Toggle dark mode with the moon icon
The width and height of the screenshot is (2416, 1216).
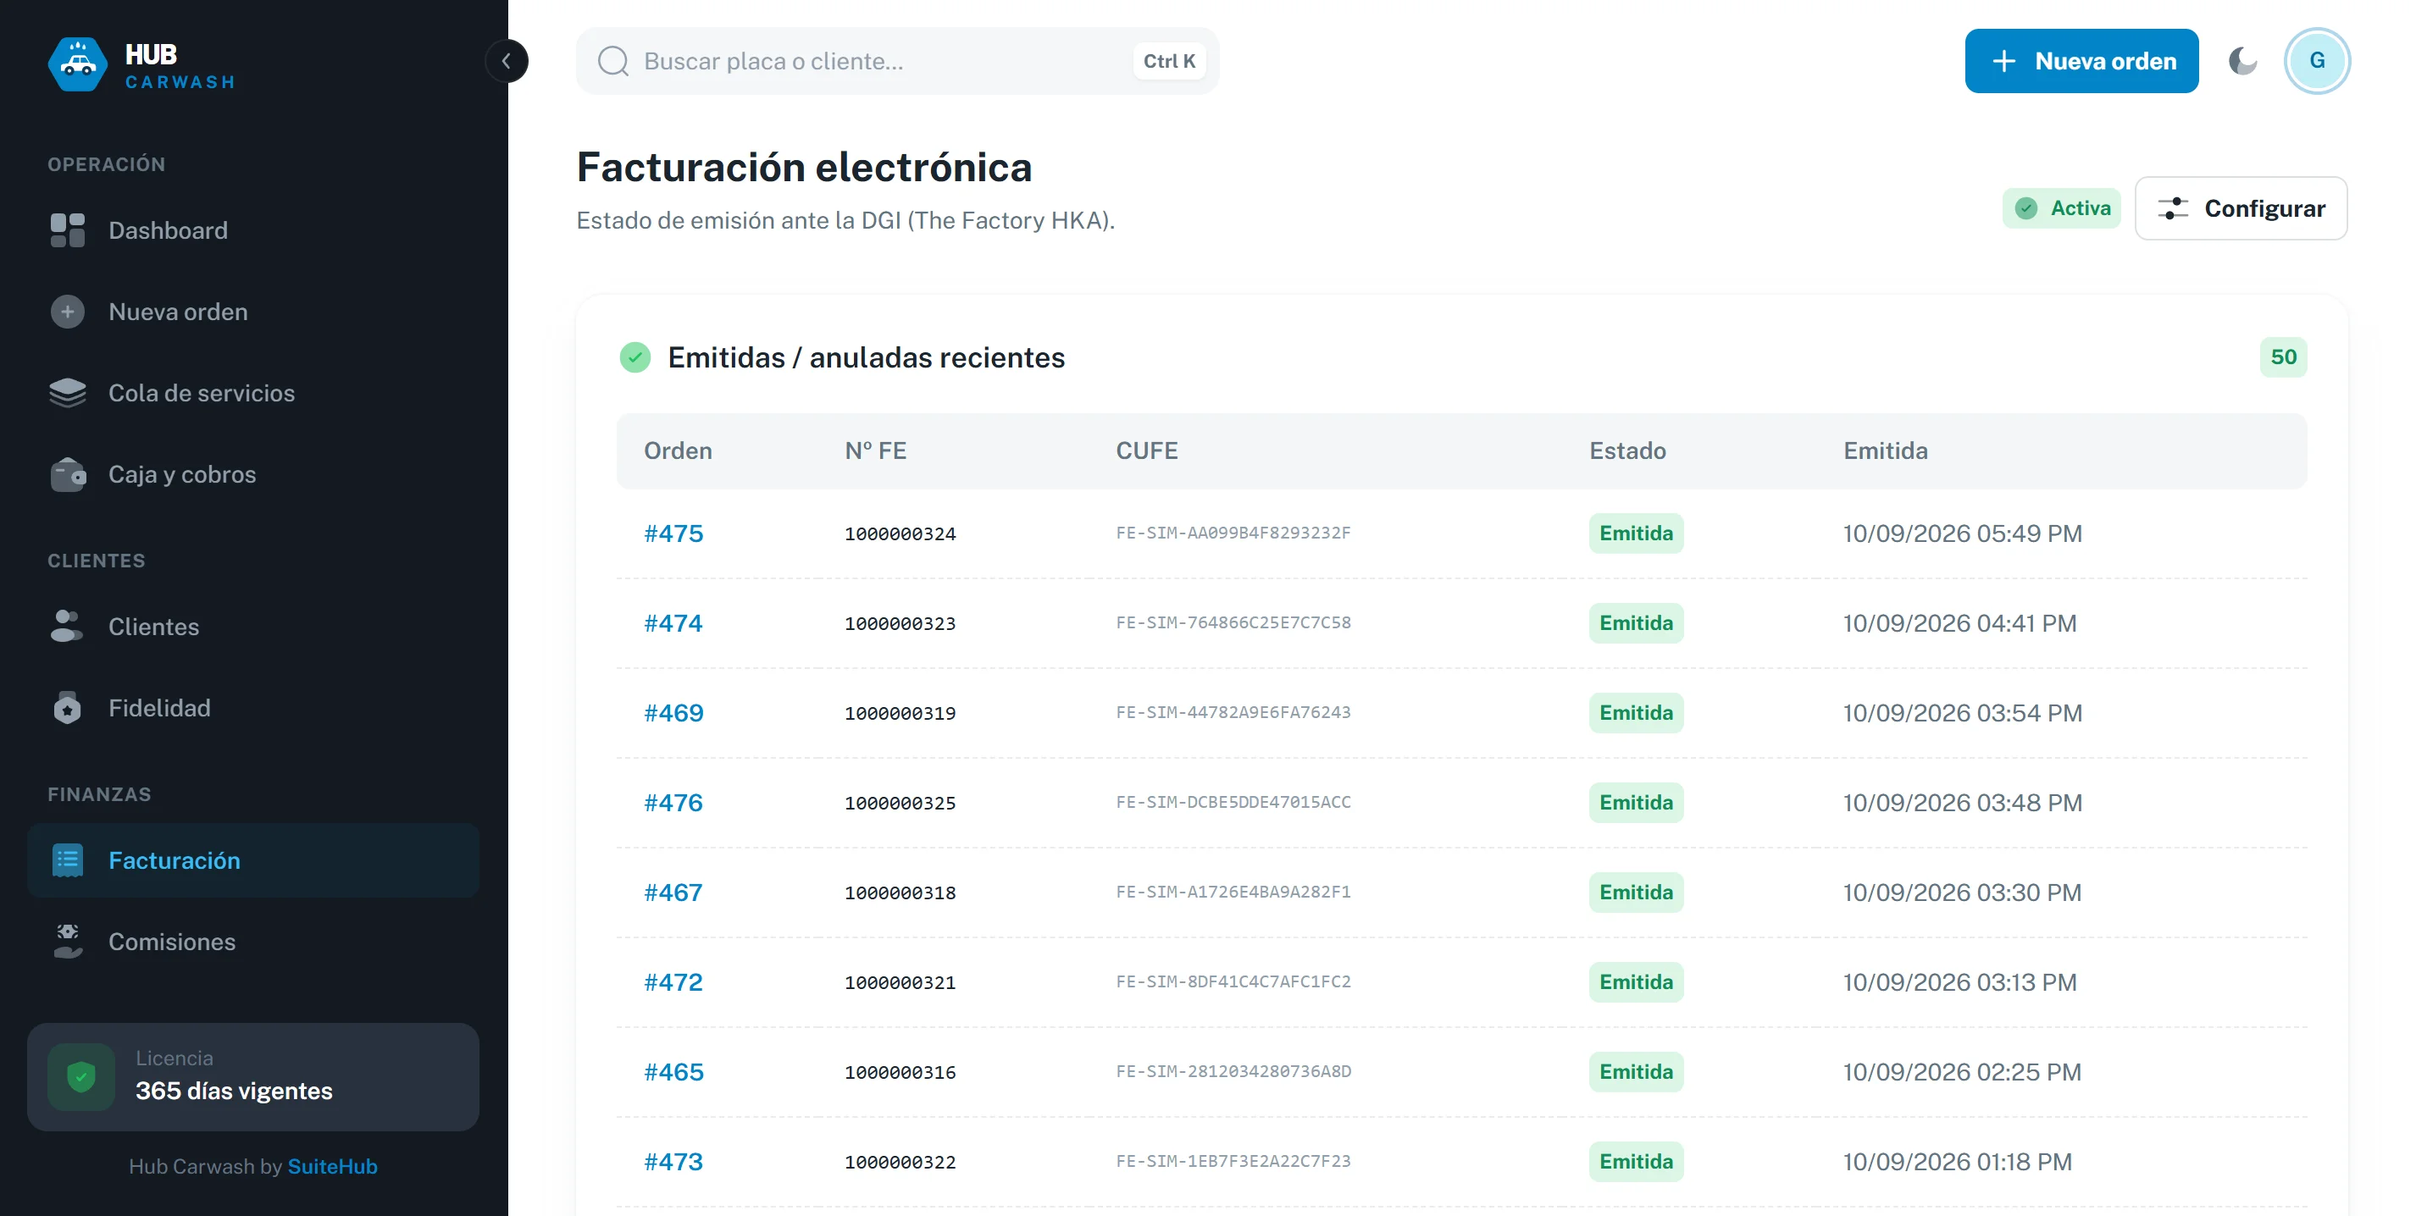[x=2242, y=61]
